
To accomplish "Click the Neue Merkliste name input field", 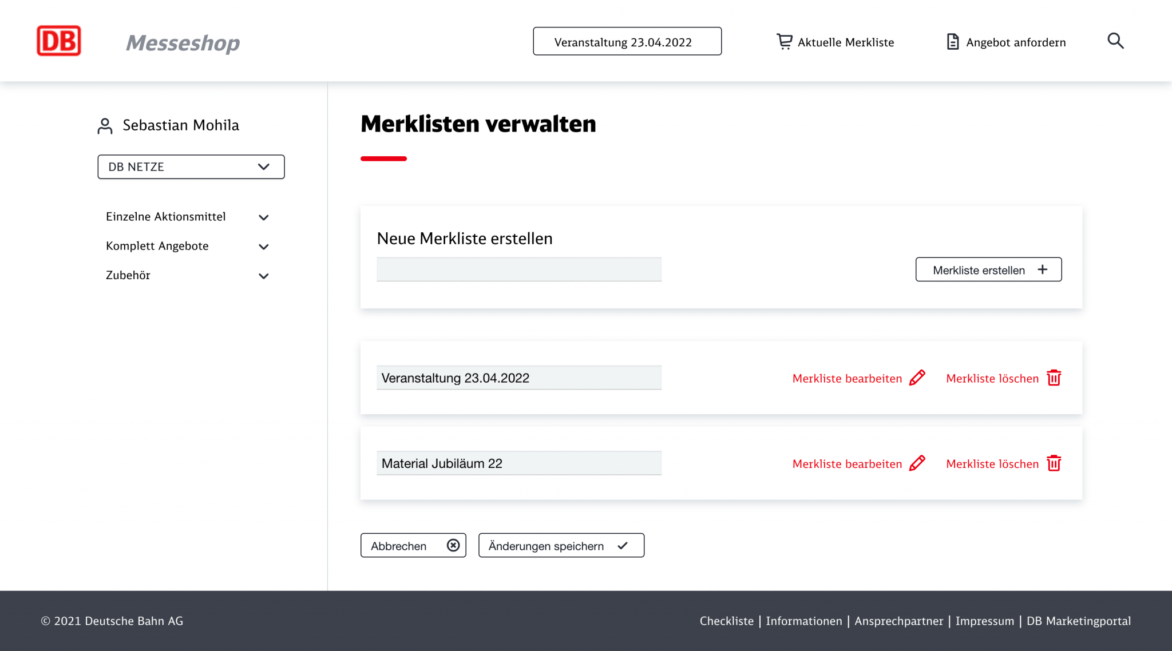I will 518,269.
